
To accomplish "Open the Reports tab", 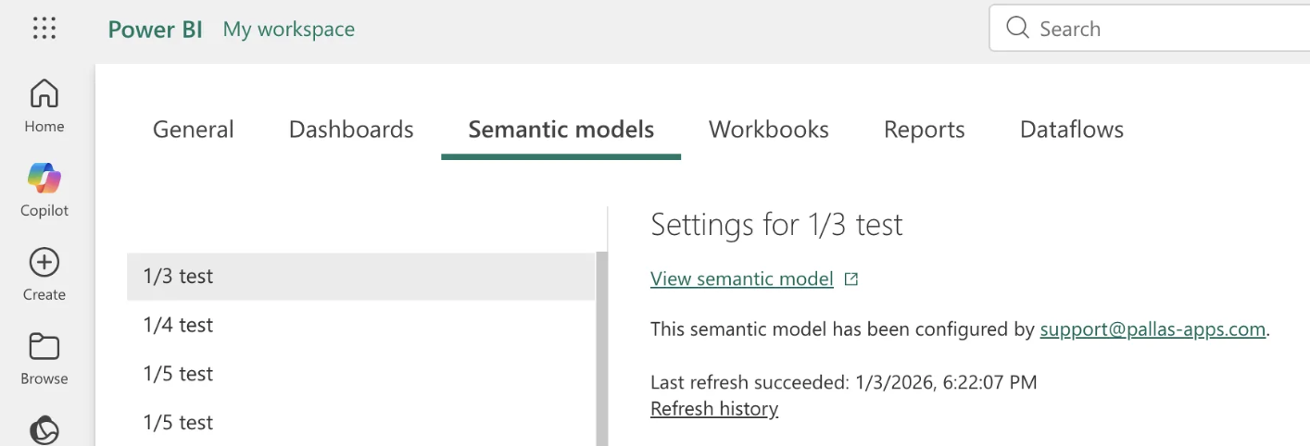I will [x=925, y=130].
